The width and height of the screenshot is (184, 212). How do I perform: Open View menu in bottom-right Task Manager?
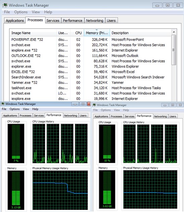tap(117, 110)
